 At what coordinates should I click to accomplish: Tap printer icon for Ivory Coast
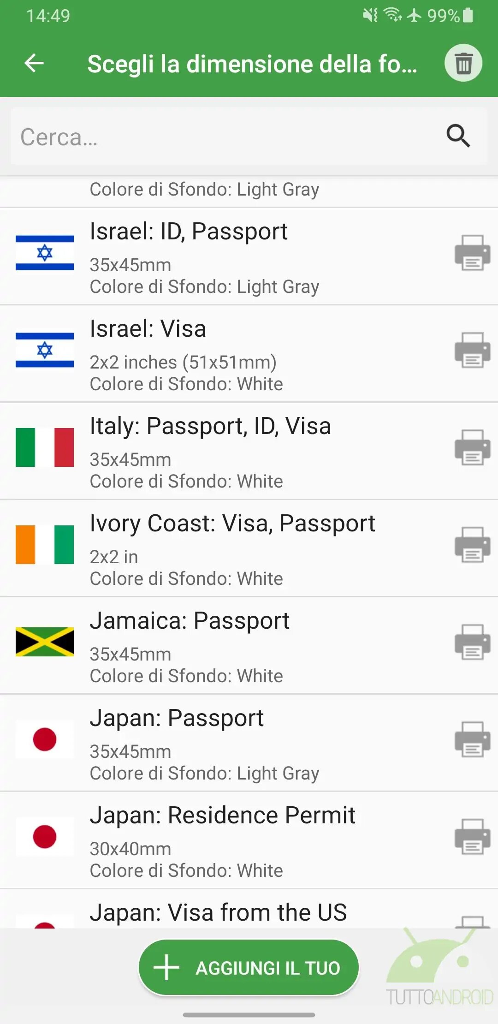472,545
